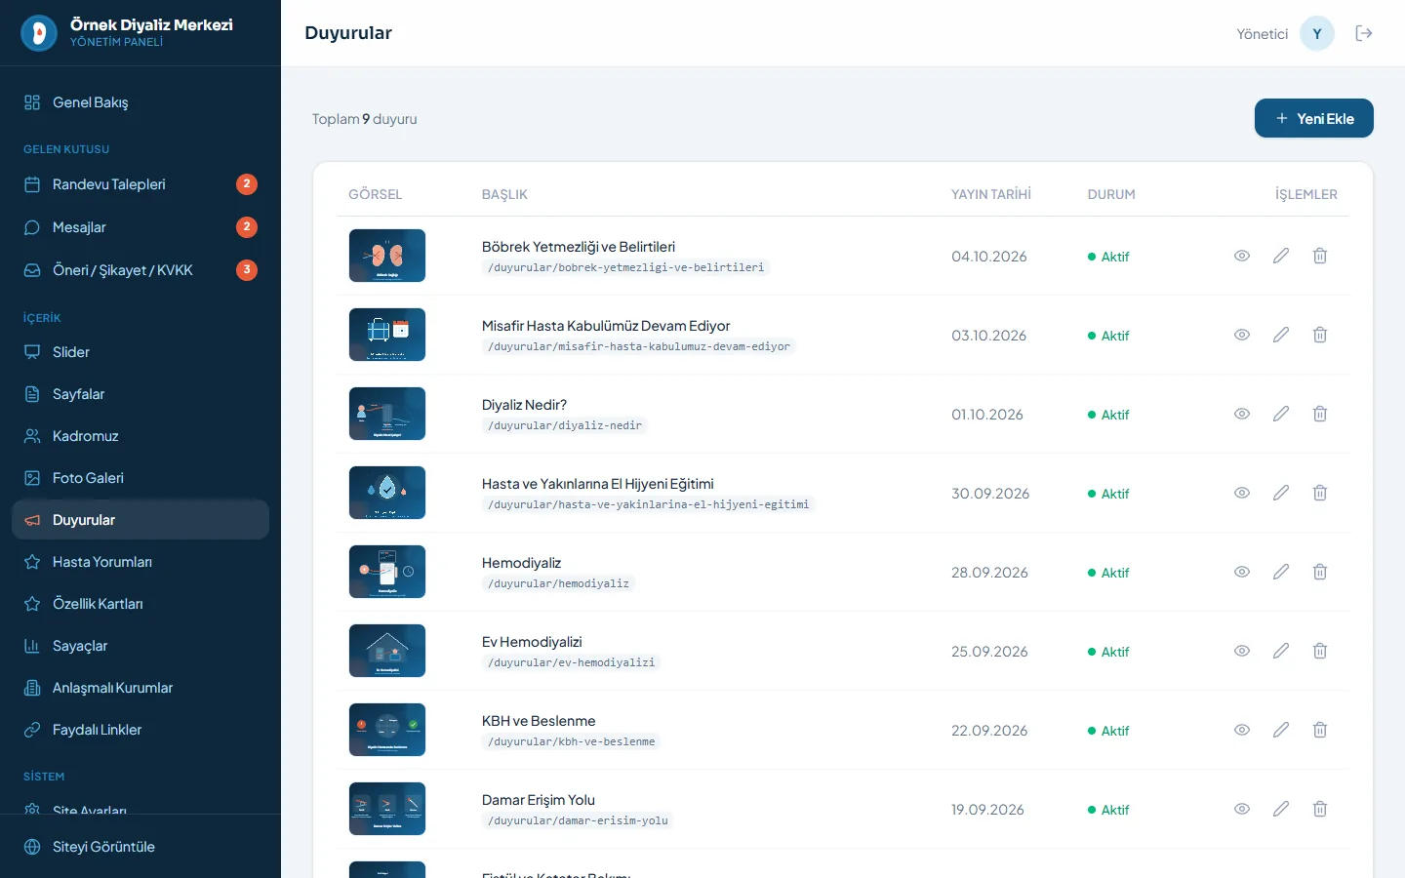The image size is (1405, 878).
Task: Open thumbnail of Ev Hemodiyalizi
Action: 387,651
